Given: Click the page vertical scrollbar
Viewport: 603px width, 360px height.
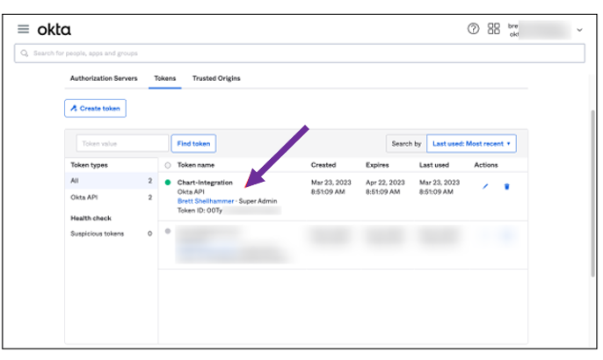Looking at the screenshot, I should point(593,193).
